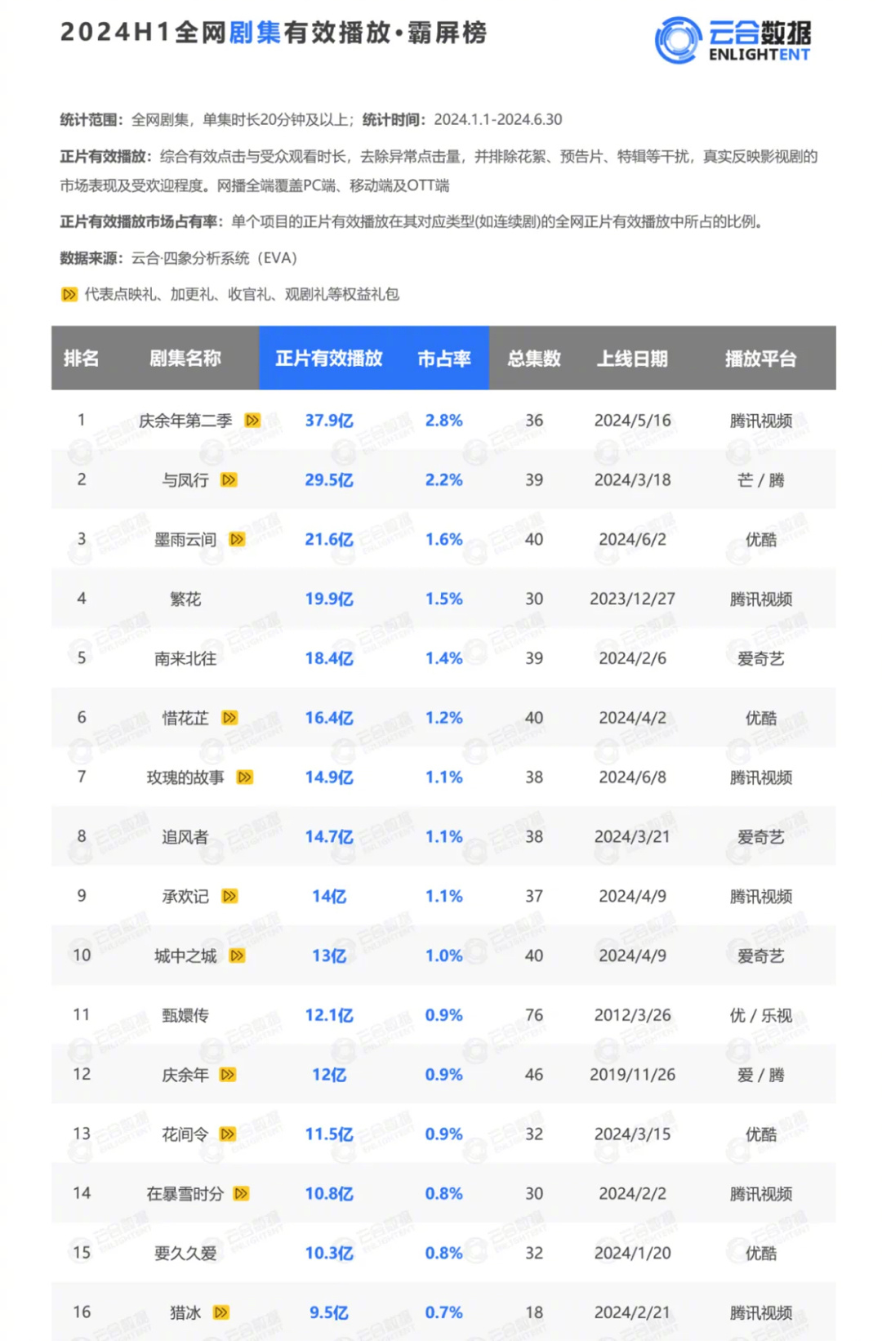Viewport: 882px width, 1341px height.
Task: Click the yellow badge icon beside 惜花芷
Action: tap(229, 718)
